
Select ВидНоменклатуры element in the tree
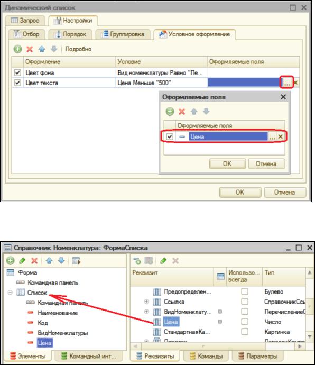63,333
